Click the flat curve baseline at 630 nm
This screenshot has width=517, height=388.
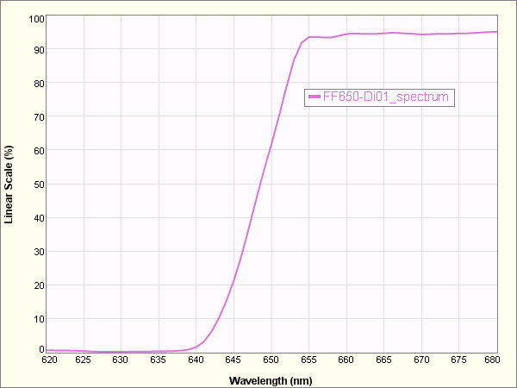point(121,352)
